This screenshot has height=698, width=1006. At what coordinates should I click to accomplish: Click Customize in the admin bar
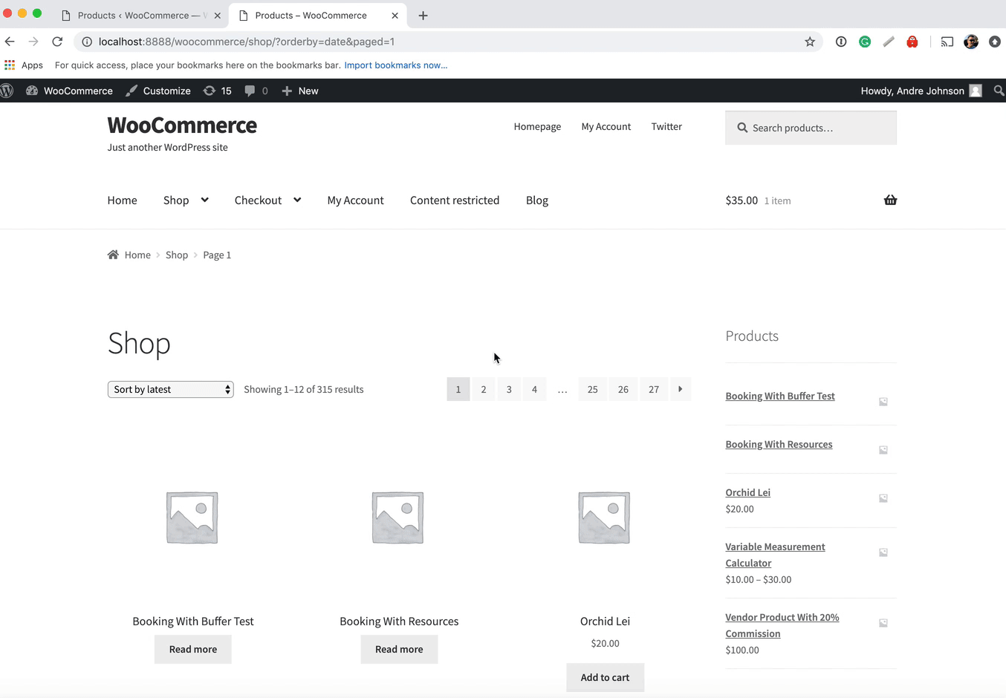158,91
